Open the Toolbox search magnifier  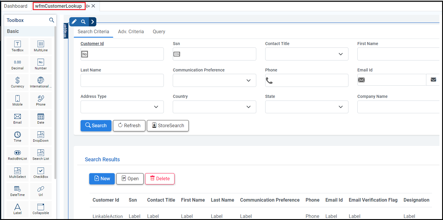point(51,20)
